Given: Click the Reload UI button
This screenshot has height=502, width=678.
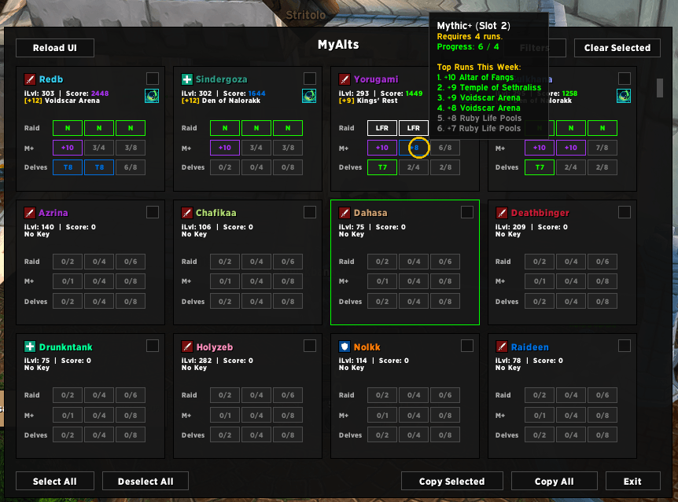Looking at the screenshot, I should (55, 48).
